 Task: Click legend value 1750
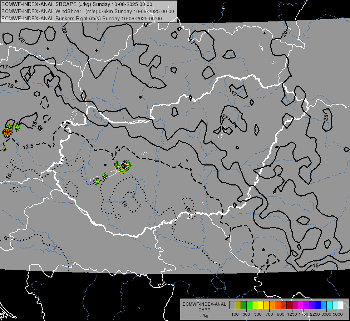304,314
